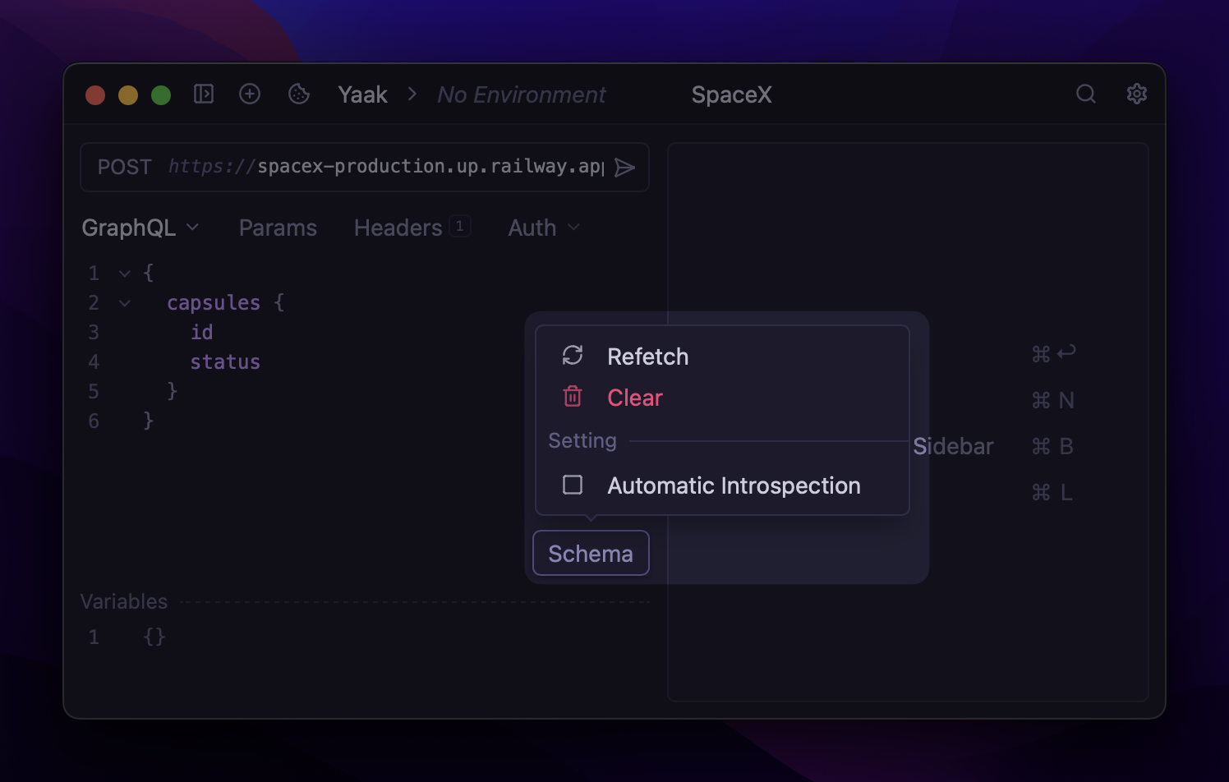
Task: Switch to the Headers tab
Action: point(398,228)
